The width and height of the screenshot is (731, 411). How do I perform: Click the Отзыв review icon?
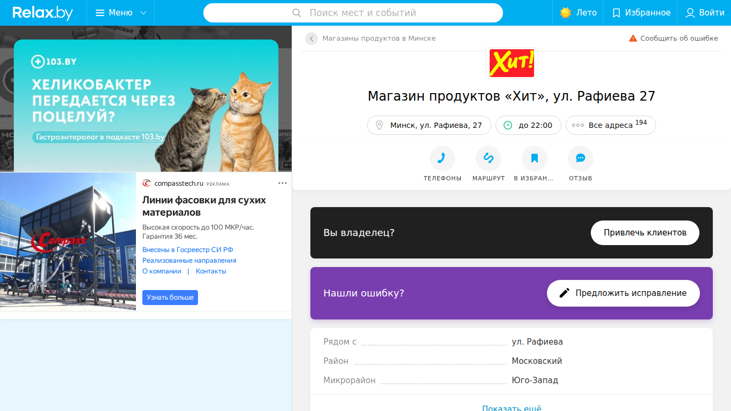[x=581, y=158]
